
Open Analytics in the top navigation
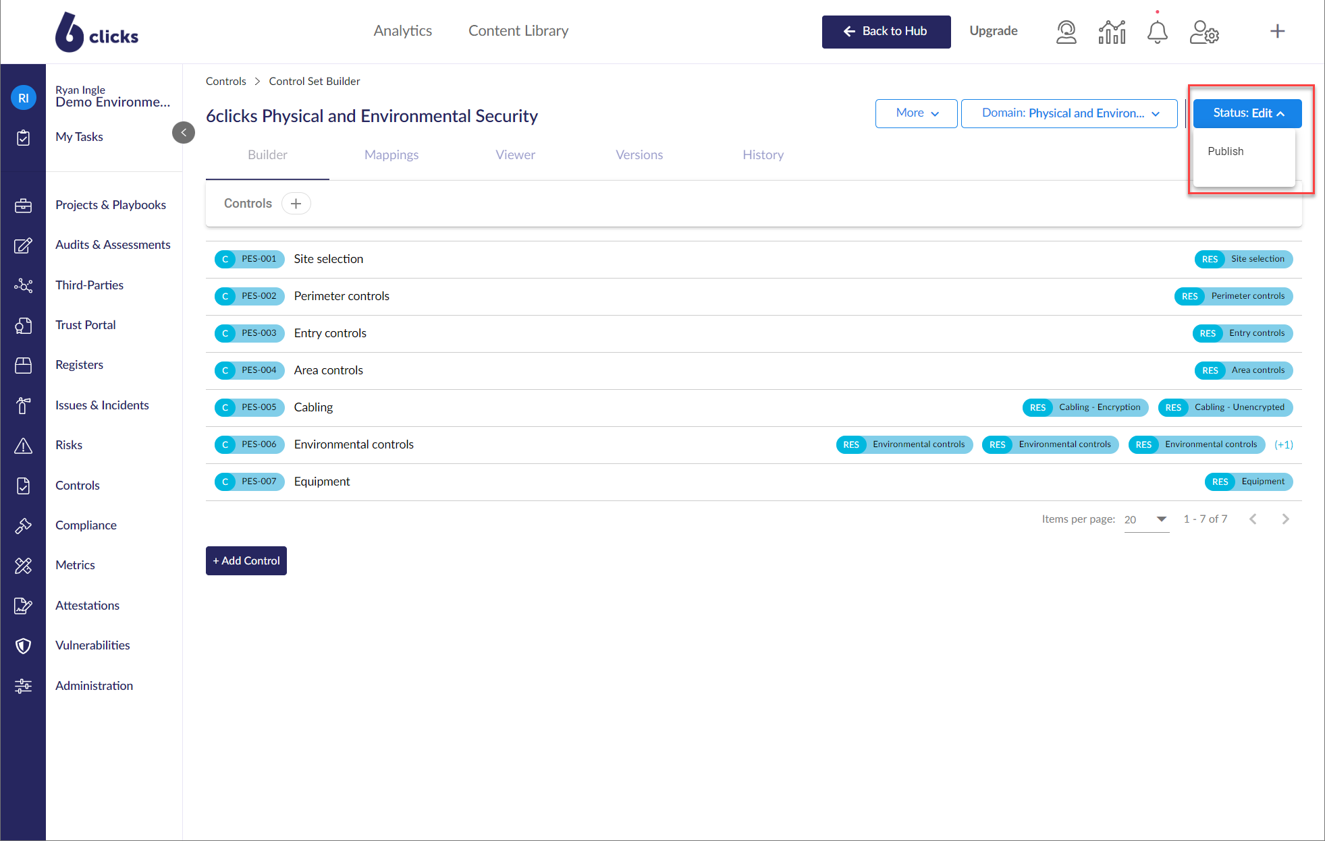click(x=402, y=31)
